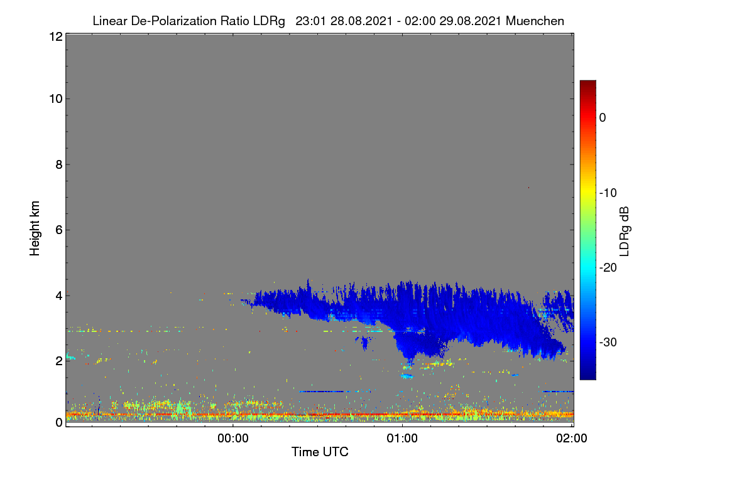Click the 12 km height tick label
Viewport: 754px width, 502px height.
pyautogui.click(x=55, y=36)
